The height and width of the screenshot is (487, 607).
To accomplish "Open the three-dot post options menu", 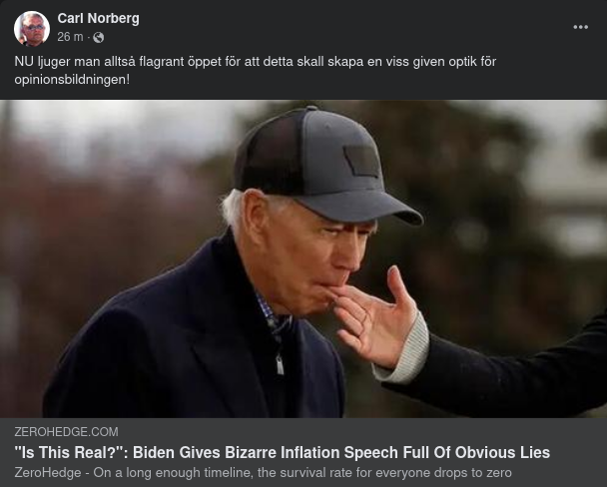I will 580,27.
